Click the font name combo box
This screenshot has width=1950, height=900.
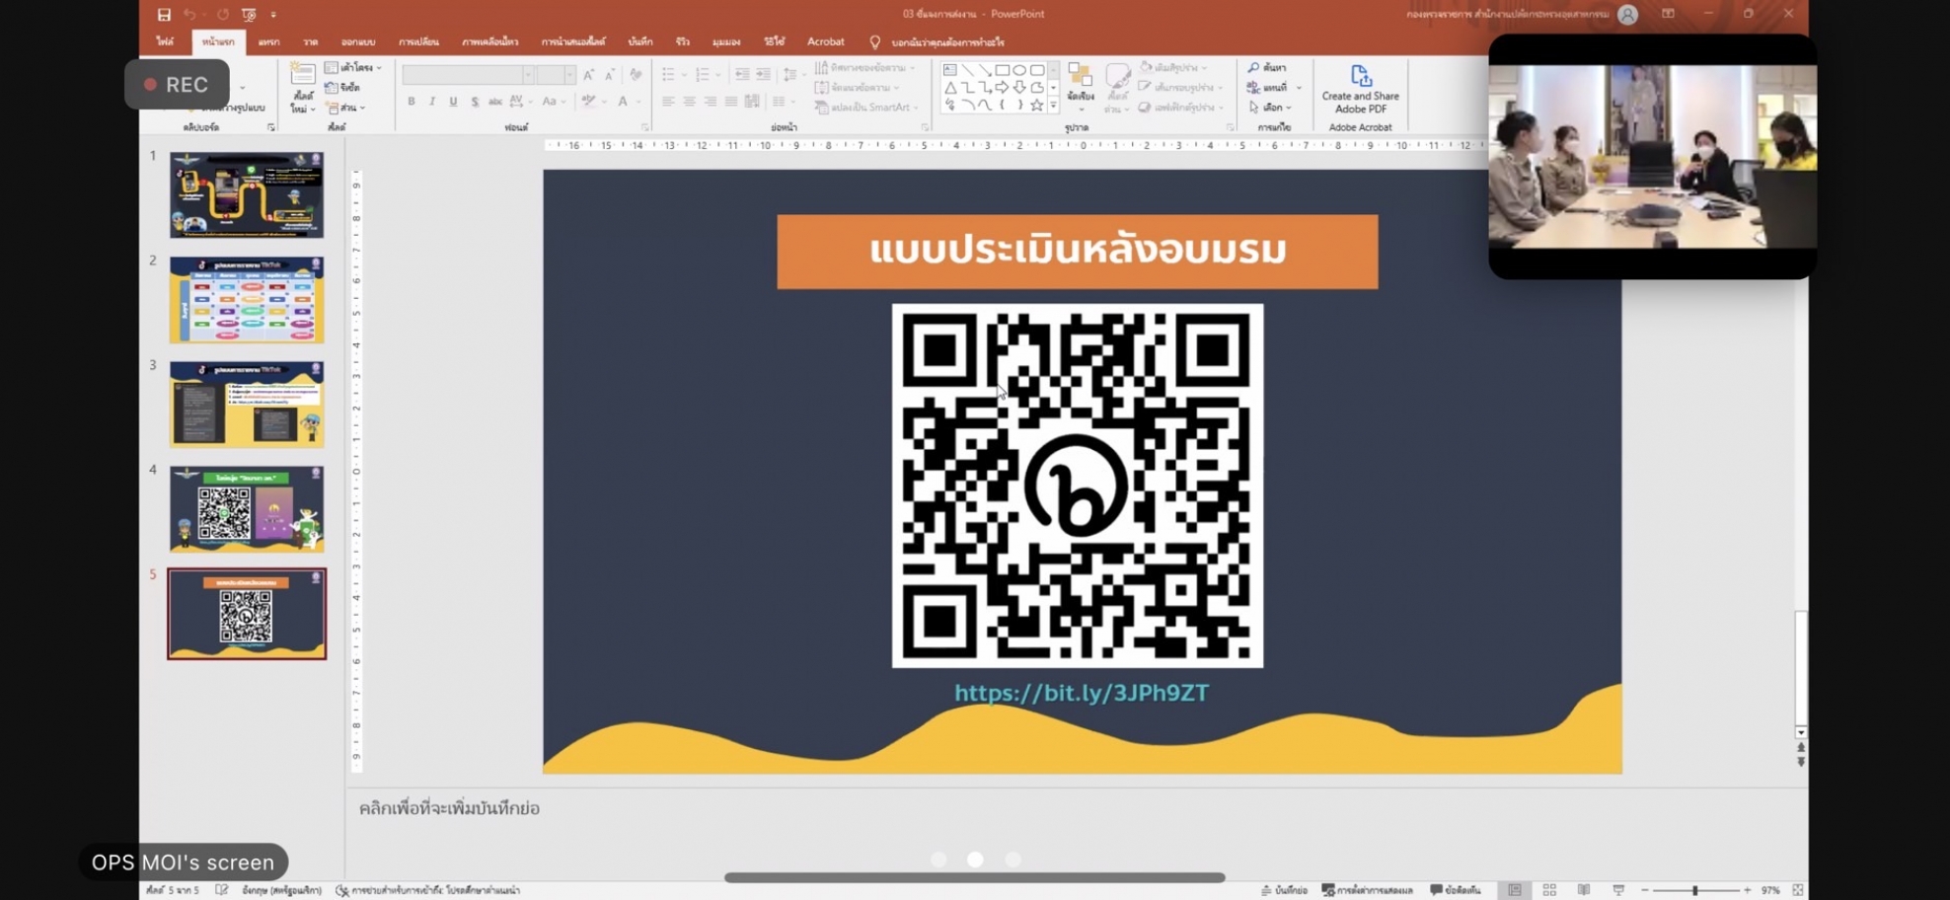(468, 76)
